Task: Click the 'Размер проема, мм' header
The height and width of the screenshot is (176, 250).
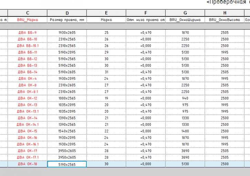Action: coord(67,20)
